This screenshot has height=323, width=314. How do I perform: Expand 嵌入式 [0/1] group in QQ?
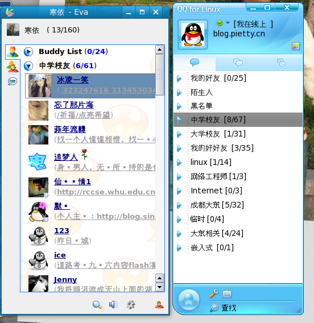[179, 248]
